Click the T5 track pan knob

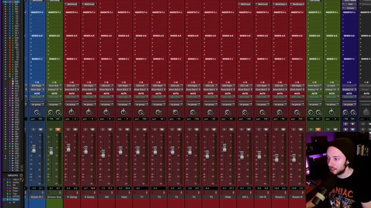pos(210,113)
